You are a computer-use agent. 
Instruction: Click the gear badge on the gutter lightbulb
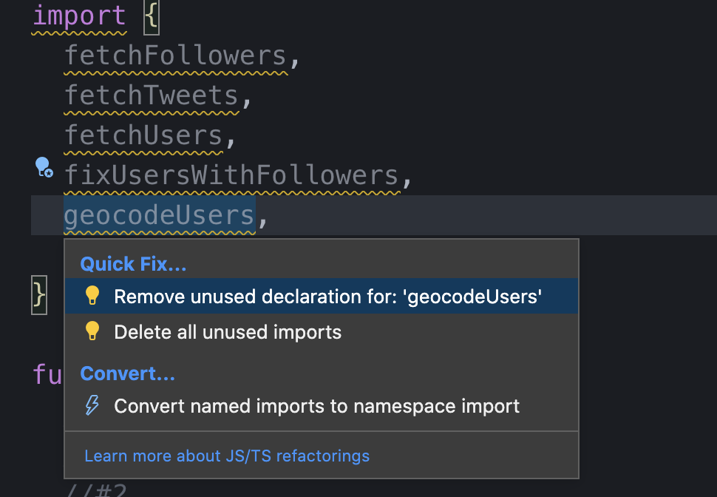[x=47, y=172]
